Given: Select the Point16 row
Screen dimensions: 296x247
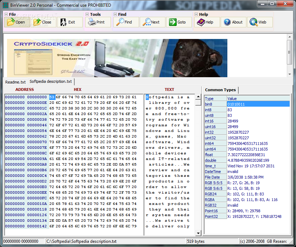Looking at the screenshot, I should (x=247, y=211).
